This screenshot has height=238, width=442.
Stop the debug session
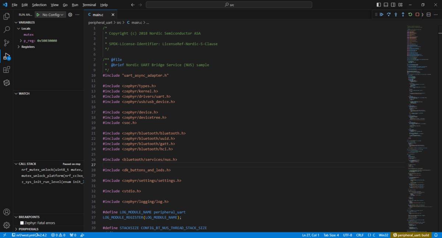417,14
